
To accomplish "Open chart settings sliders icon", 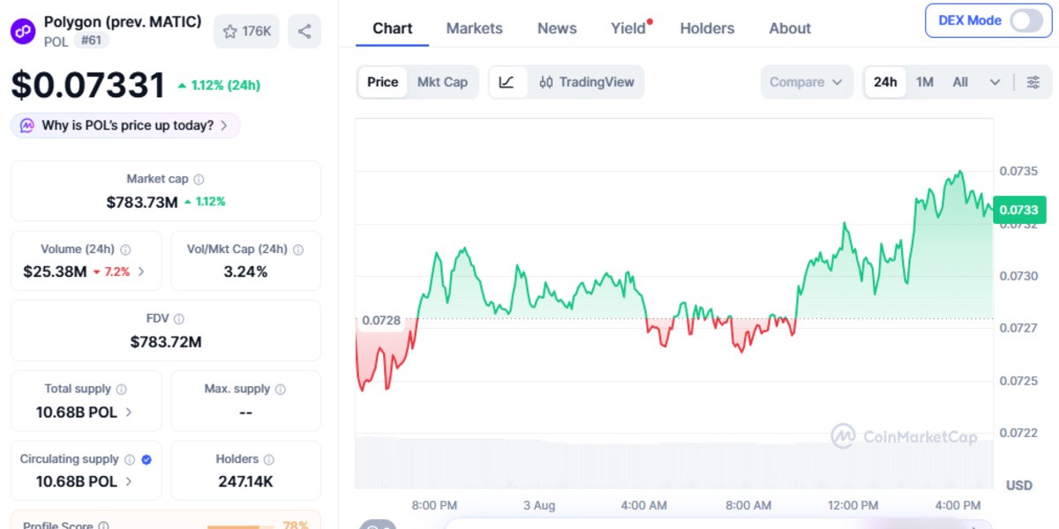I will [x=1033, y=82].
